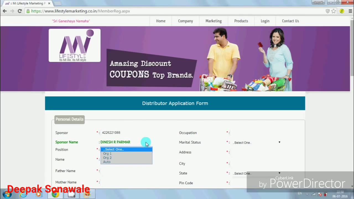Go to the Login page
This screenshot has width=354, height=199.
[x=265, y=21]
